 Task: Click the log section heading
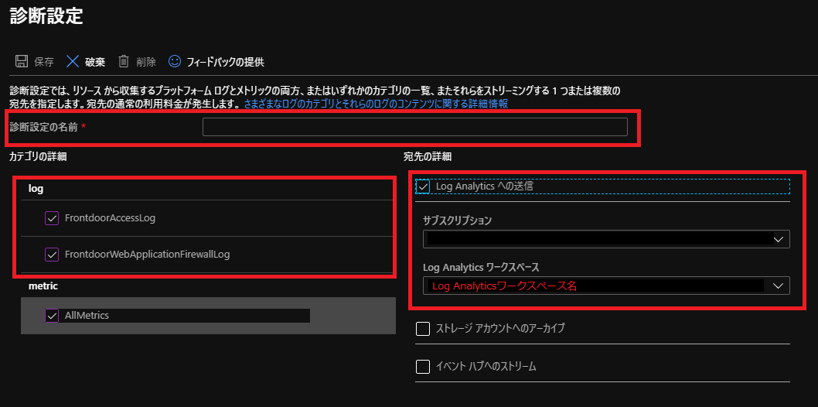36,189
